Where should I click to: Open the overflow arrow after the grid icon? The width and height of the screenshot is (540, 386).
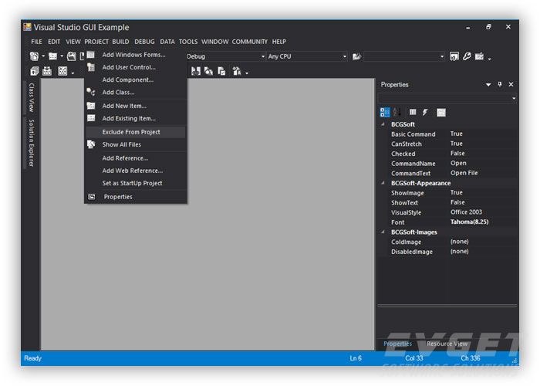click(73, 73)
